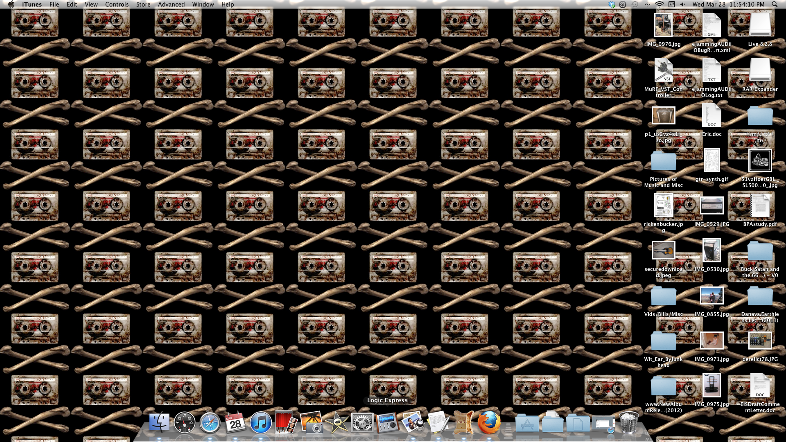Click the Dropbox menu bar icon

click(x=612, y=5)
